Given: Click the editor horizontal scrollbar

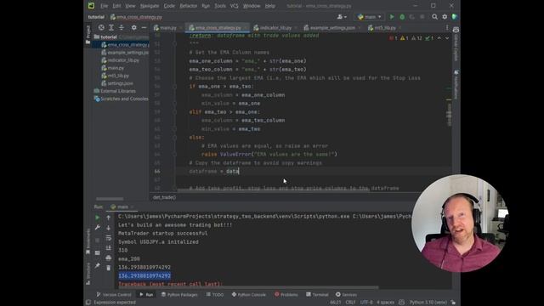Looking at the screenshot, I should (x=273, y=190).
